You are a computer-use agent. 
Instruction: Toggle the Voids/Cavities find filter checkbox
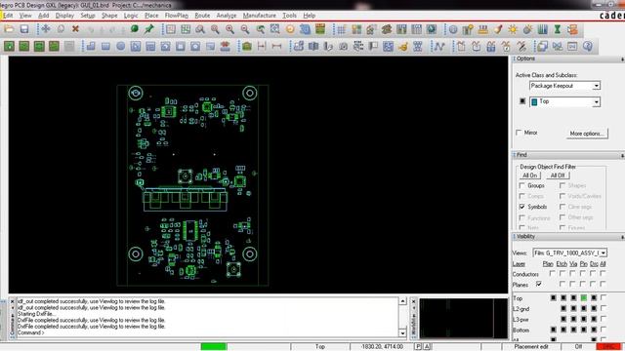[x=562, y=196]
